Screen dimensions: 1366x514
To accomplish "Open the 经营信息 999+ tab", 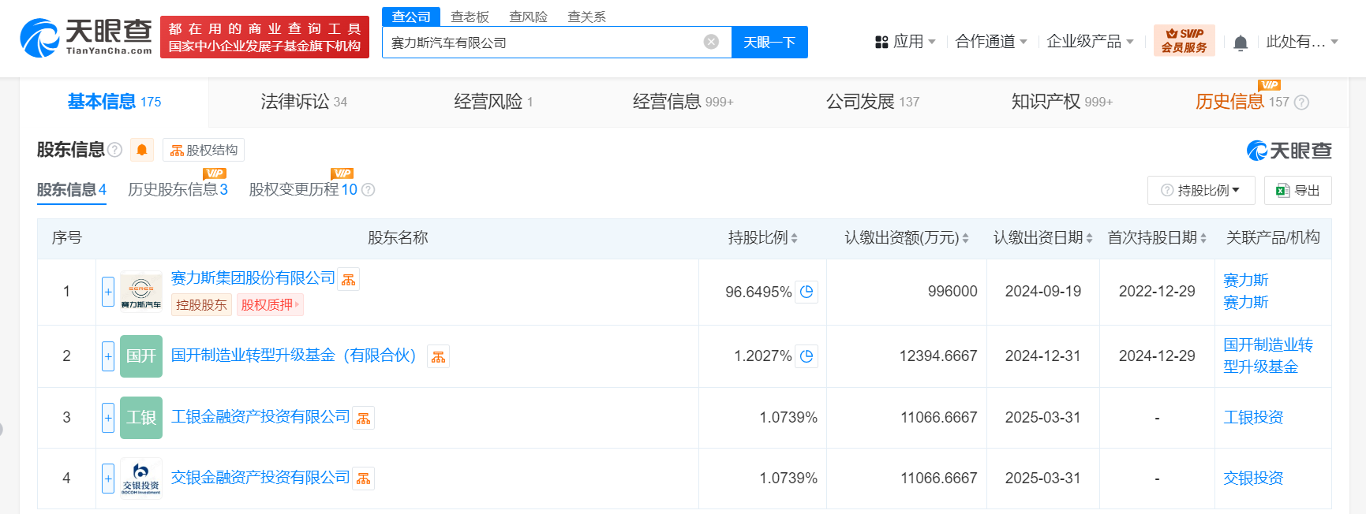I will coord(683,102).
